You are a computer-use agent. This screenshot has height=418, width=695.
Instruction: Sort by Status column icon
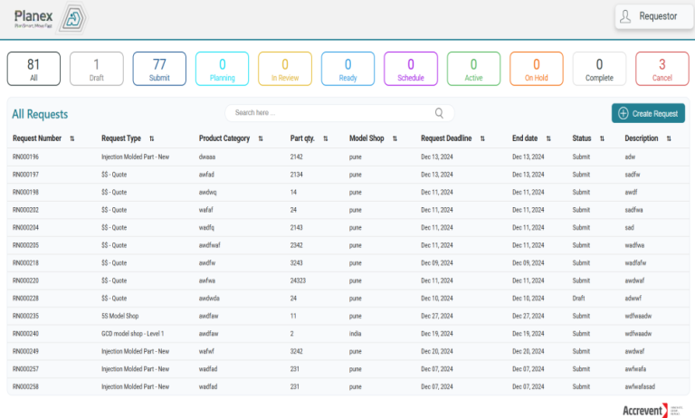(x=601, y=138)
